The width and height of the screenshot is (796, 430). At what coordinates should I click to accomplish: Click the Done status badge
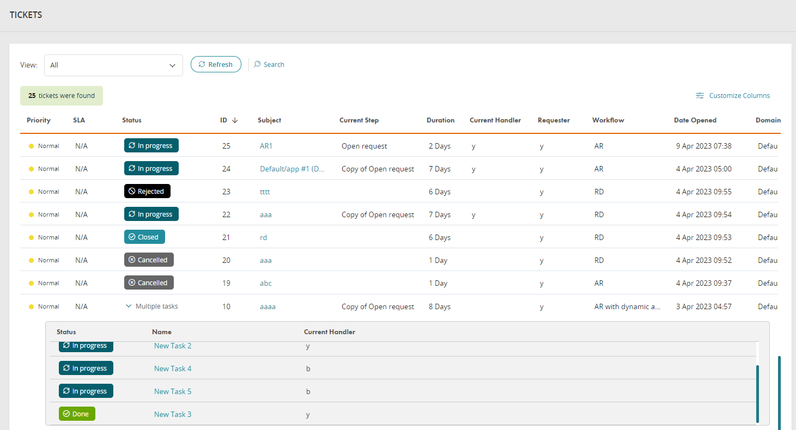tap(77, 414)
